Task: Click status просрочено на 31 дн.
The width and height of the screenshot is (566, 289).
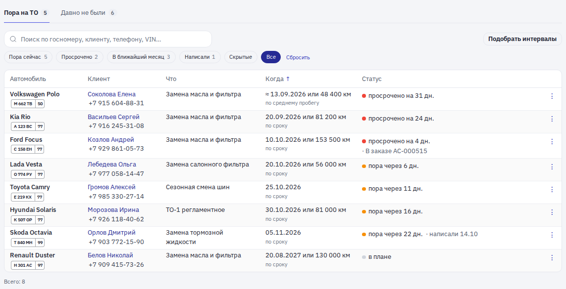Action: [401, 96]
